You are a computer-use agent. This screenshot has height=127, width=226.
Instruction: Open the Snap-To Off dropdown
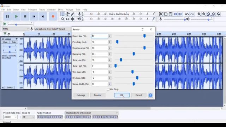(28, 117)
